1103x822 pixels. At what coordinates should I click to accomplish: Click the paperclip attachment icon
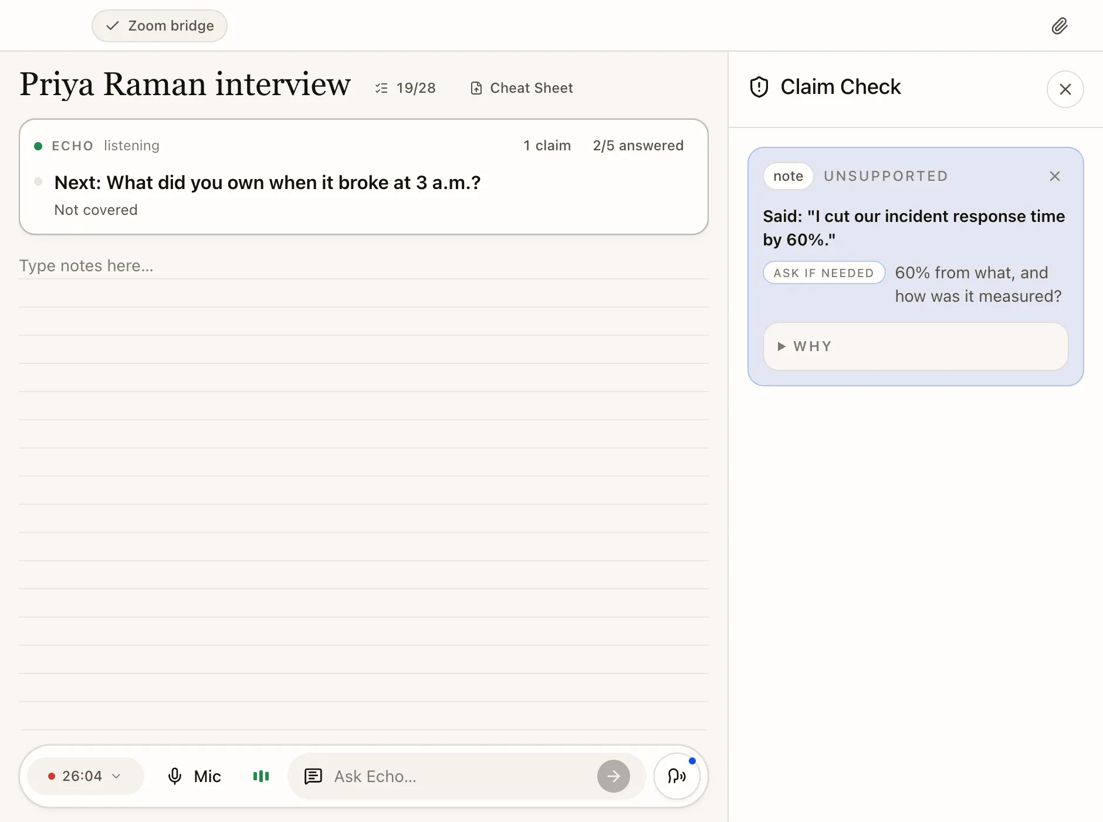1060,26
